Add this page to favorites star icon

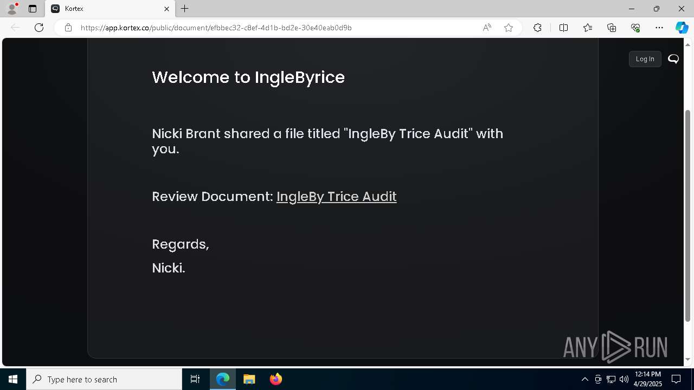(509, 28)
